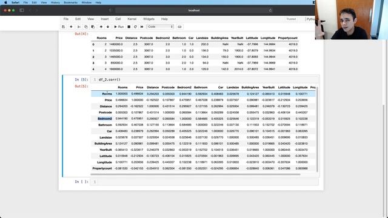Reload the page in Safari
The height and width of the screenshot is (218, 388).
click(x=270, y=10)
